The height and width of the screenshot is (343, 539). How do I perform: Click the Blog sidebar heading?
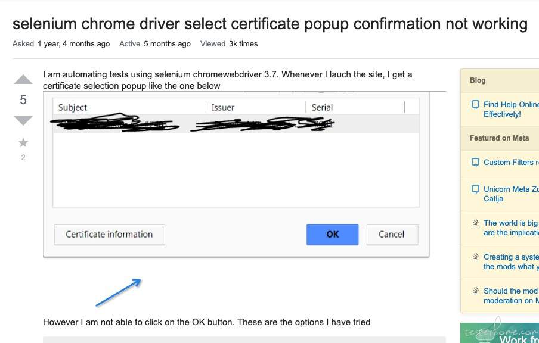(478, 80)
